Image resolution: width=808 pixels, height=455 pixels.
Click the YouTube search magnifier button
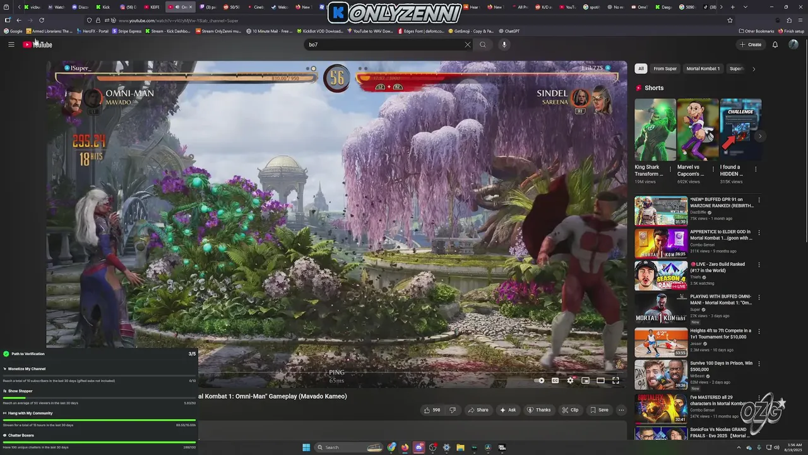point(483,44)
